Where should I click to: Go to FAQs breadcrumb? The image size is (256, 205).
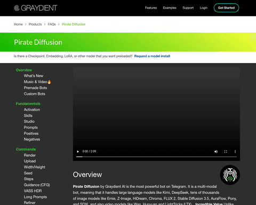52,24
